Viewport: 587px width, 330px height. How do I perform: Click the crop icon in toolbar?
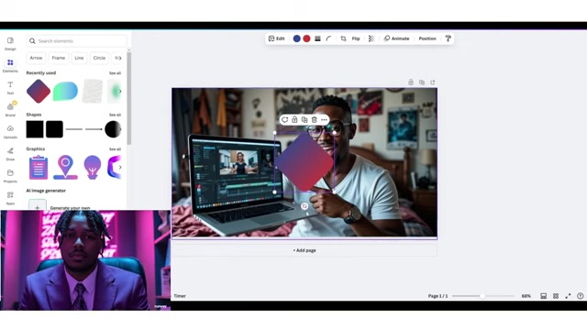(x=343, y=38)
